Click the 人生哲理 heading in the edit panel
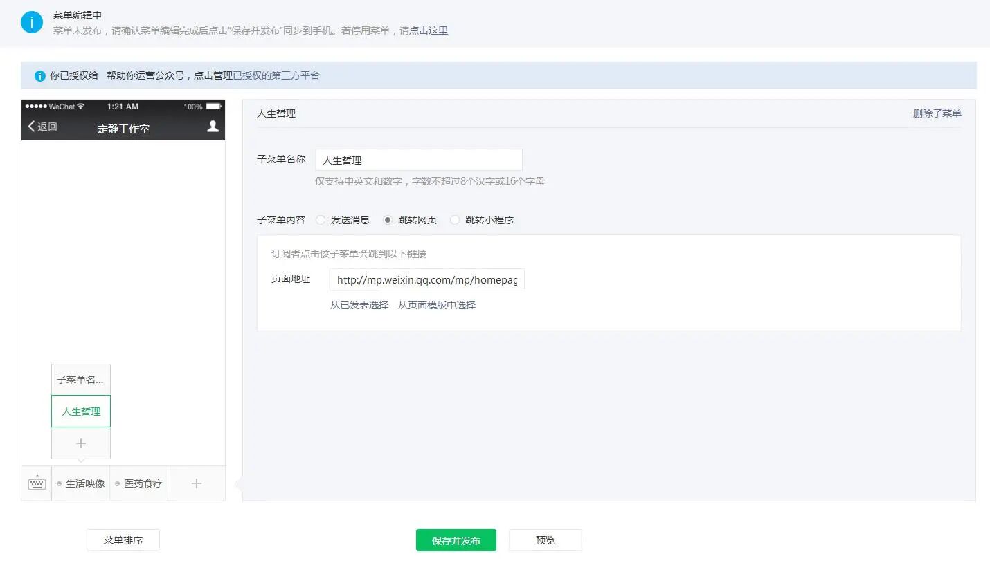Image resolution: width=990 pixels, height=574 pixels. tap(276, 113)
